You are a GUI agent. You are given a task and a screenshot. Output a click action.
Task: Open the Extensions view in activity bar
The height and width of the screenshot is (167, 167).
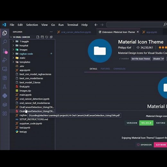(4, 78)
